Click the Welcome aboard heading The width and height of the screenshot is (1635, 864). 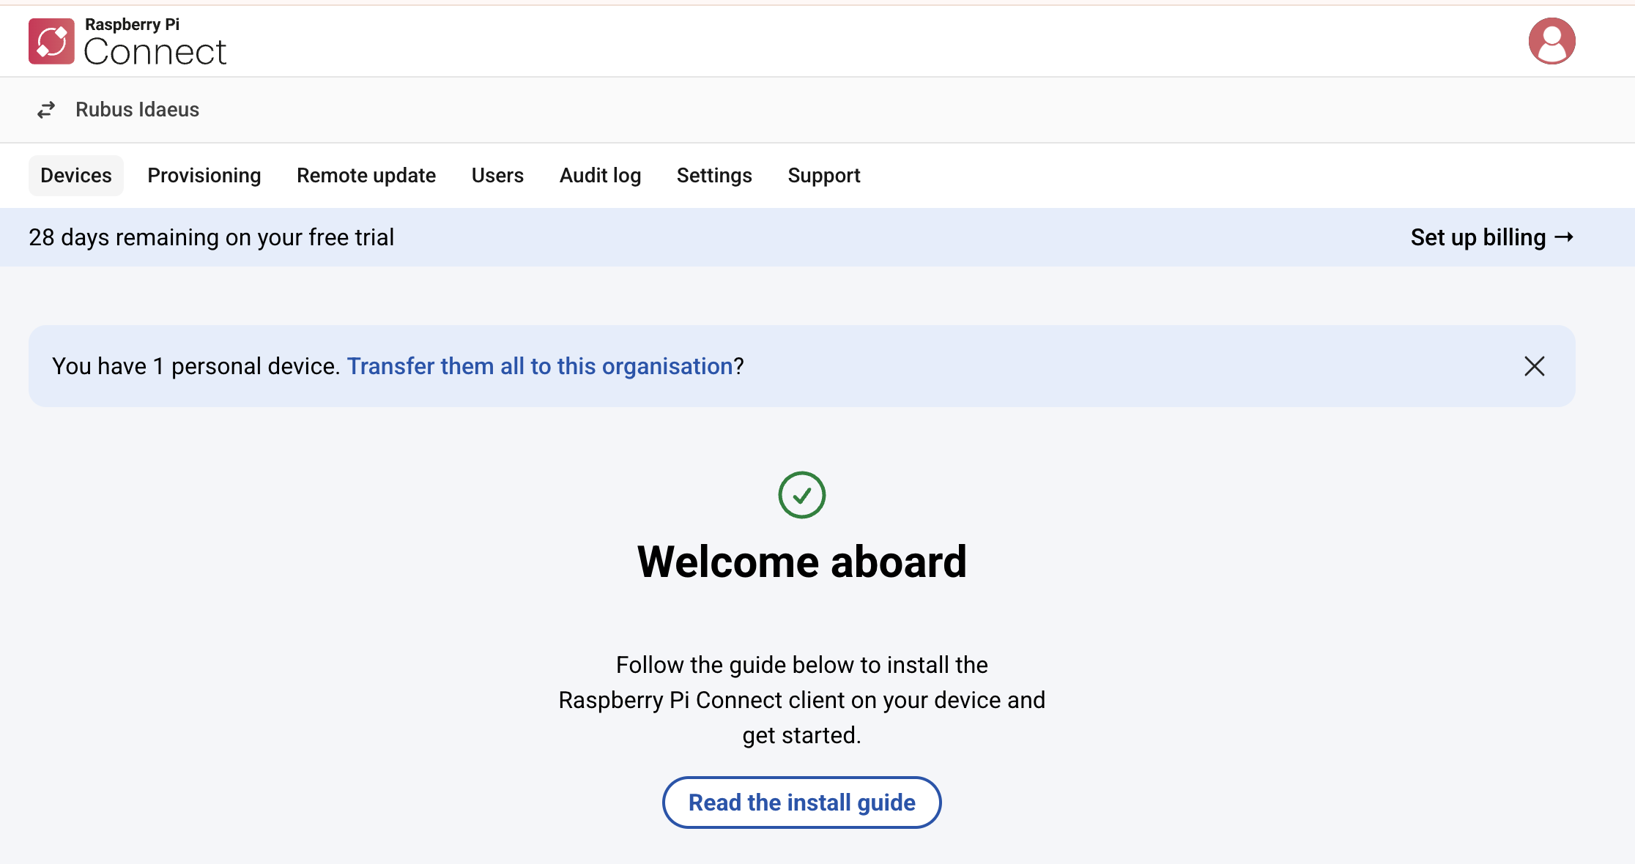[x=802, y=561]
